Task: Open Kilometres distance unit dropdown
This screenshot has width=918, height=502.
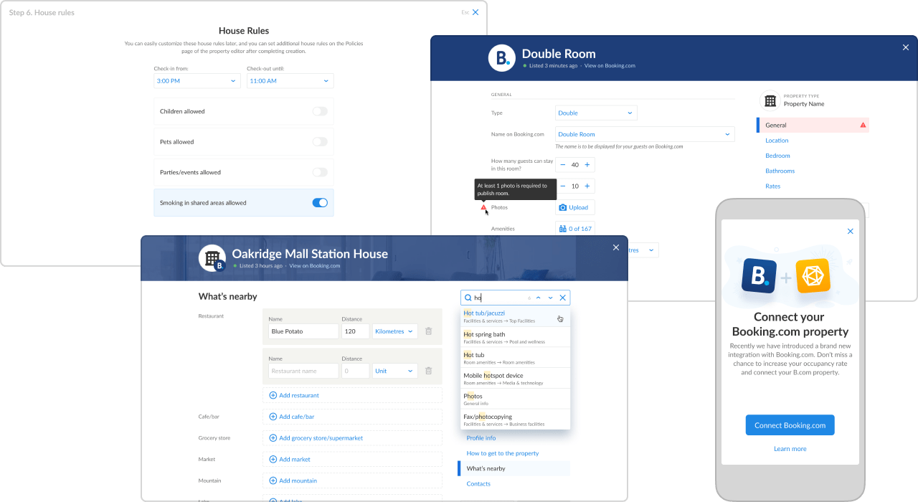Action: [394, 331]
